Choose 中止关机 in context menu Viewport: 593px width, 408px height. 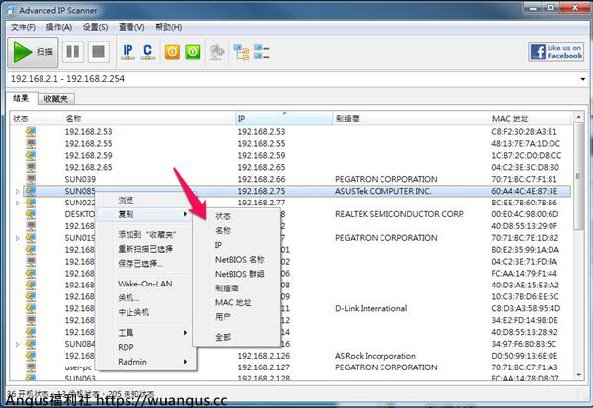(x=145, y=312)
